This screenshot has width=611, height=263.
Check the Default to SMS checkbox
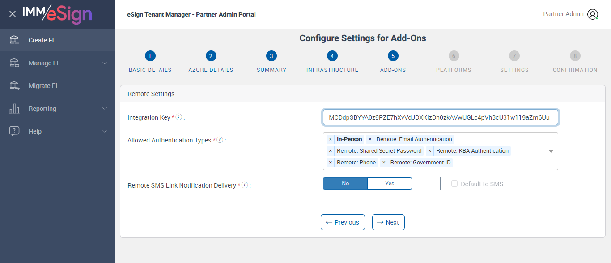[x=454, y=184]
